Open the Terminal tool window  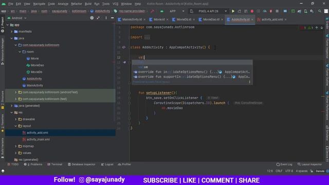[55, 164]
